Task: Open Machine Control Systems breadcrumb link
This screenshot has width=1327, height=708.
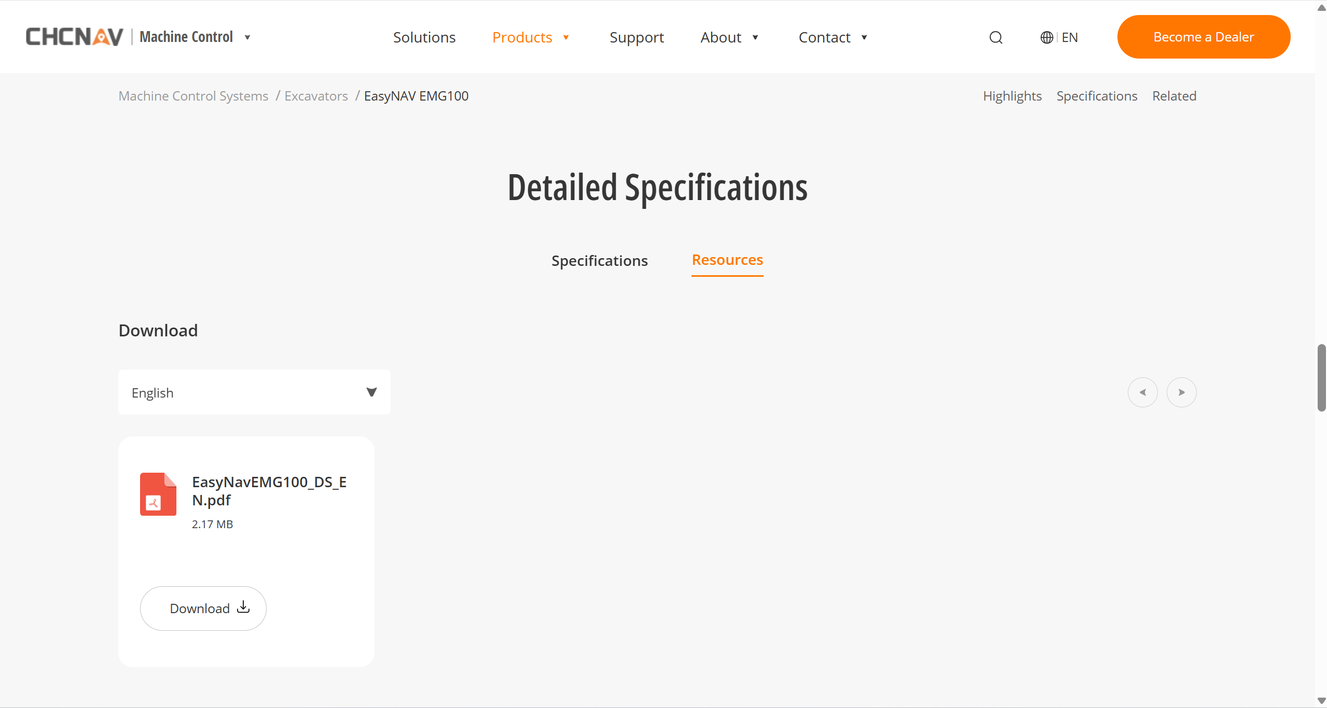Action: (x=193, y=96)
